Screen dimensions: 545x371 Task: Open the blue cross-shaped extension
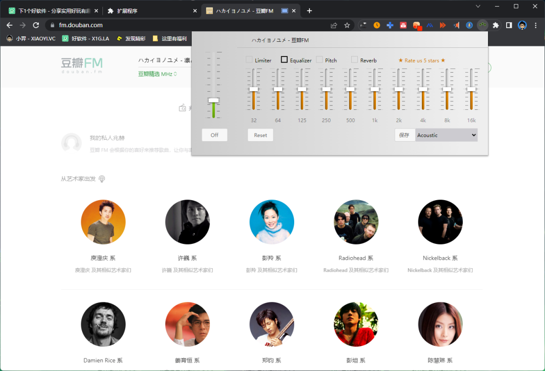point(390,25)
